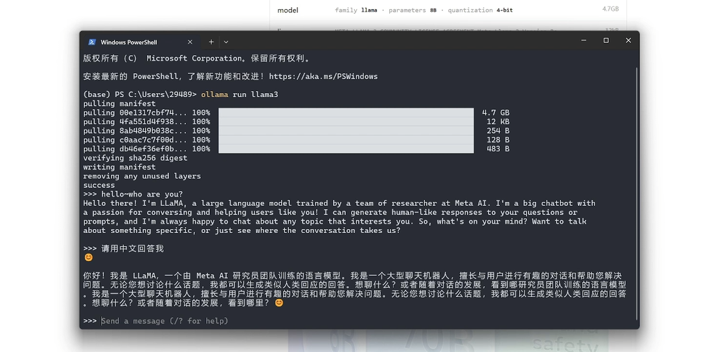Click the 4.7GB size label in background
This screenshot has width=708, height=352.
[x=610, y=10]
